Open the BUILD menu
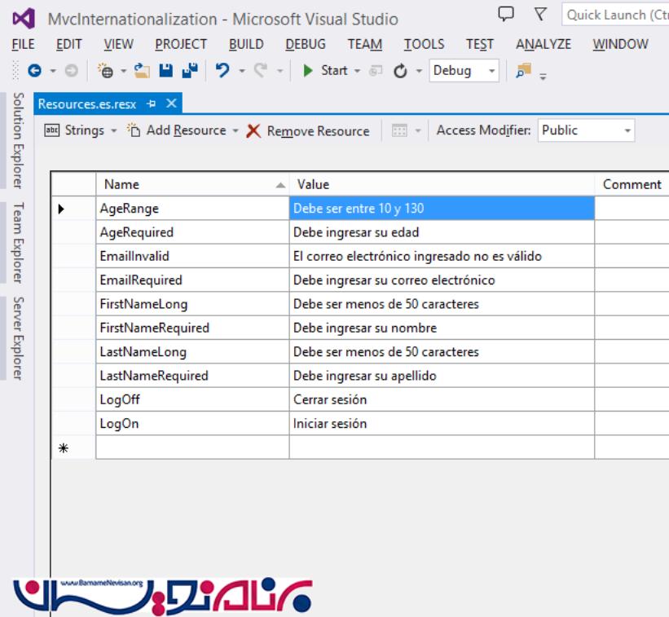The image size is (669, 617). (x=245, y=44)
